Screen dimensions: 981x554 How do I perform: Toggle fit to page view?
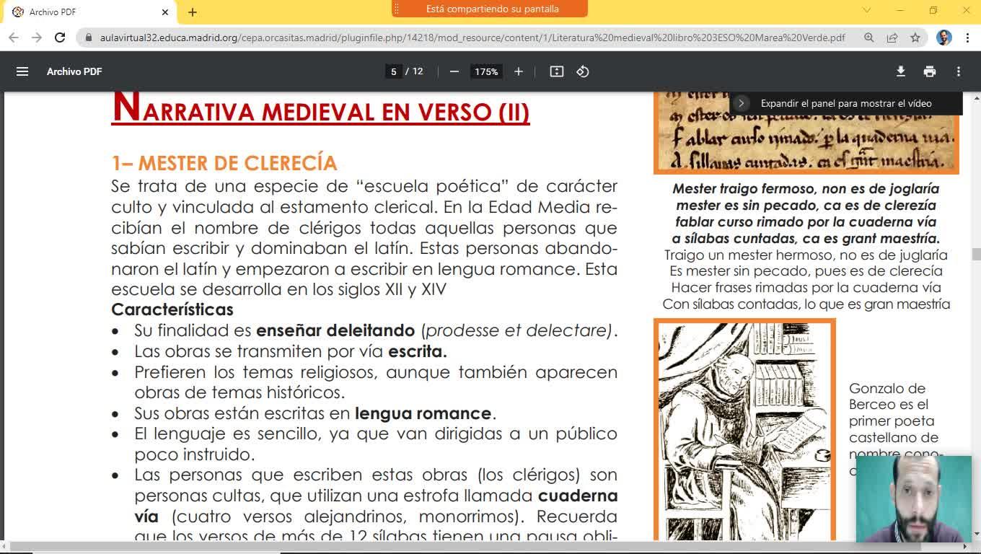(x=556, y=71)
